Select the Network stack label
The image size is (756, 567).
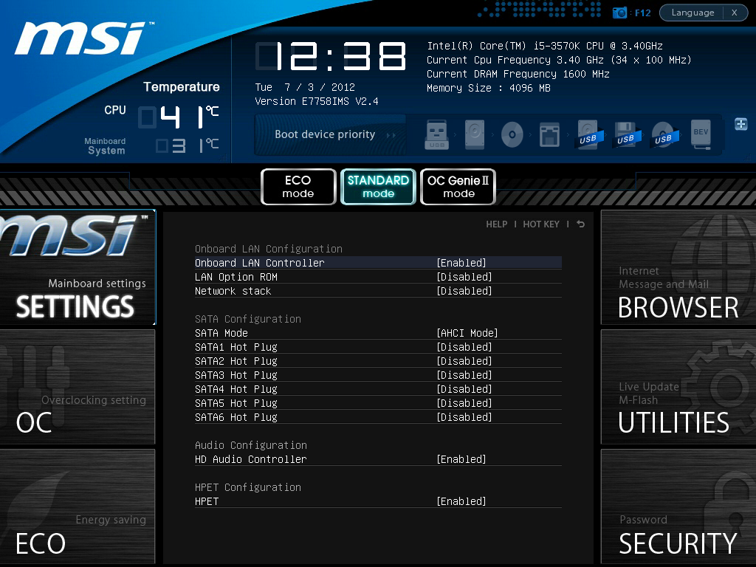click(233, 291)
